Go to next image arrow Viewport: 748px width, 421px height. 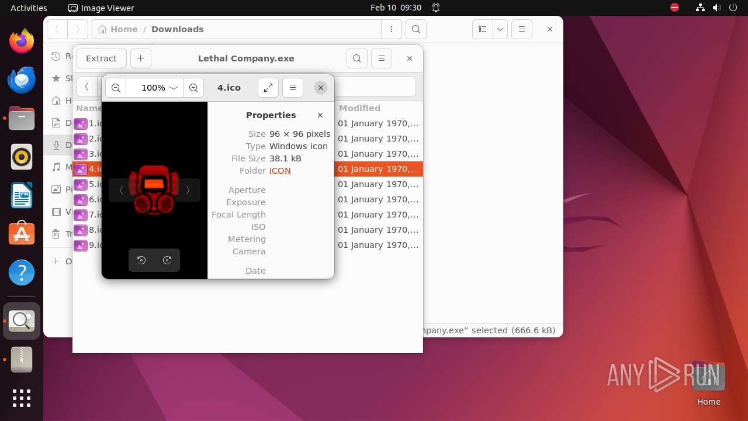point(188,190)
